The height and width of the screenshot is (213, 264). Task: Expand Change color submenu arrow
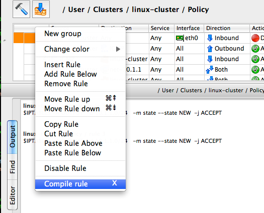[118, 49]
